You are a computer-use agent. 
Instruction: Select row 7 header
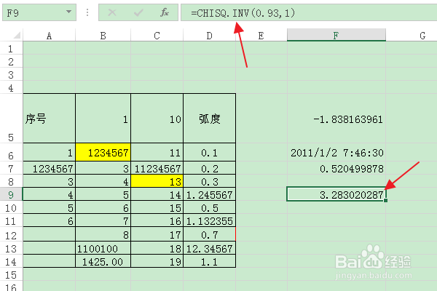11,168
